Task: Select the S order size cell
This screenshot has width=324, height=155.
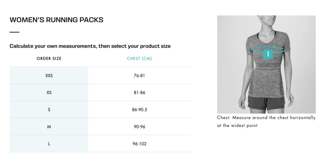Action: click(x=49, y=110)
